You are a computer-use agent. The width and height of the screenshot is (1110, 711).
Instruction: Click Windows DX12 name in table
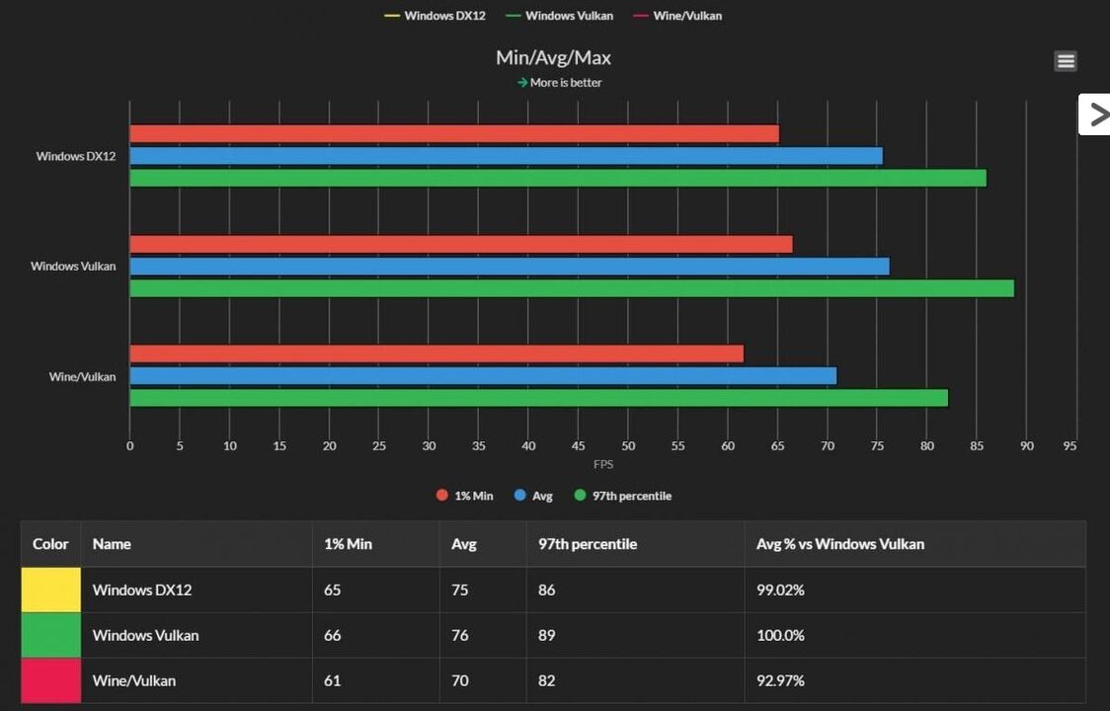click(142, 590)
